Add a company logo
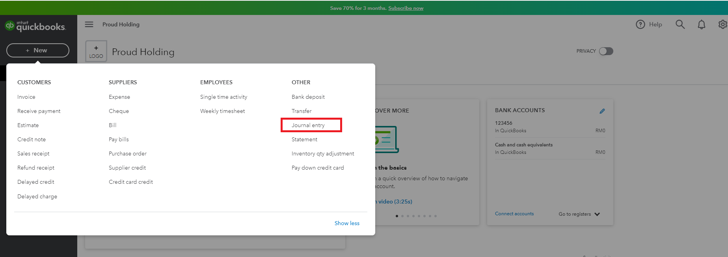 click(x=96, y=51)
